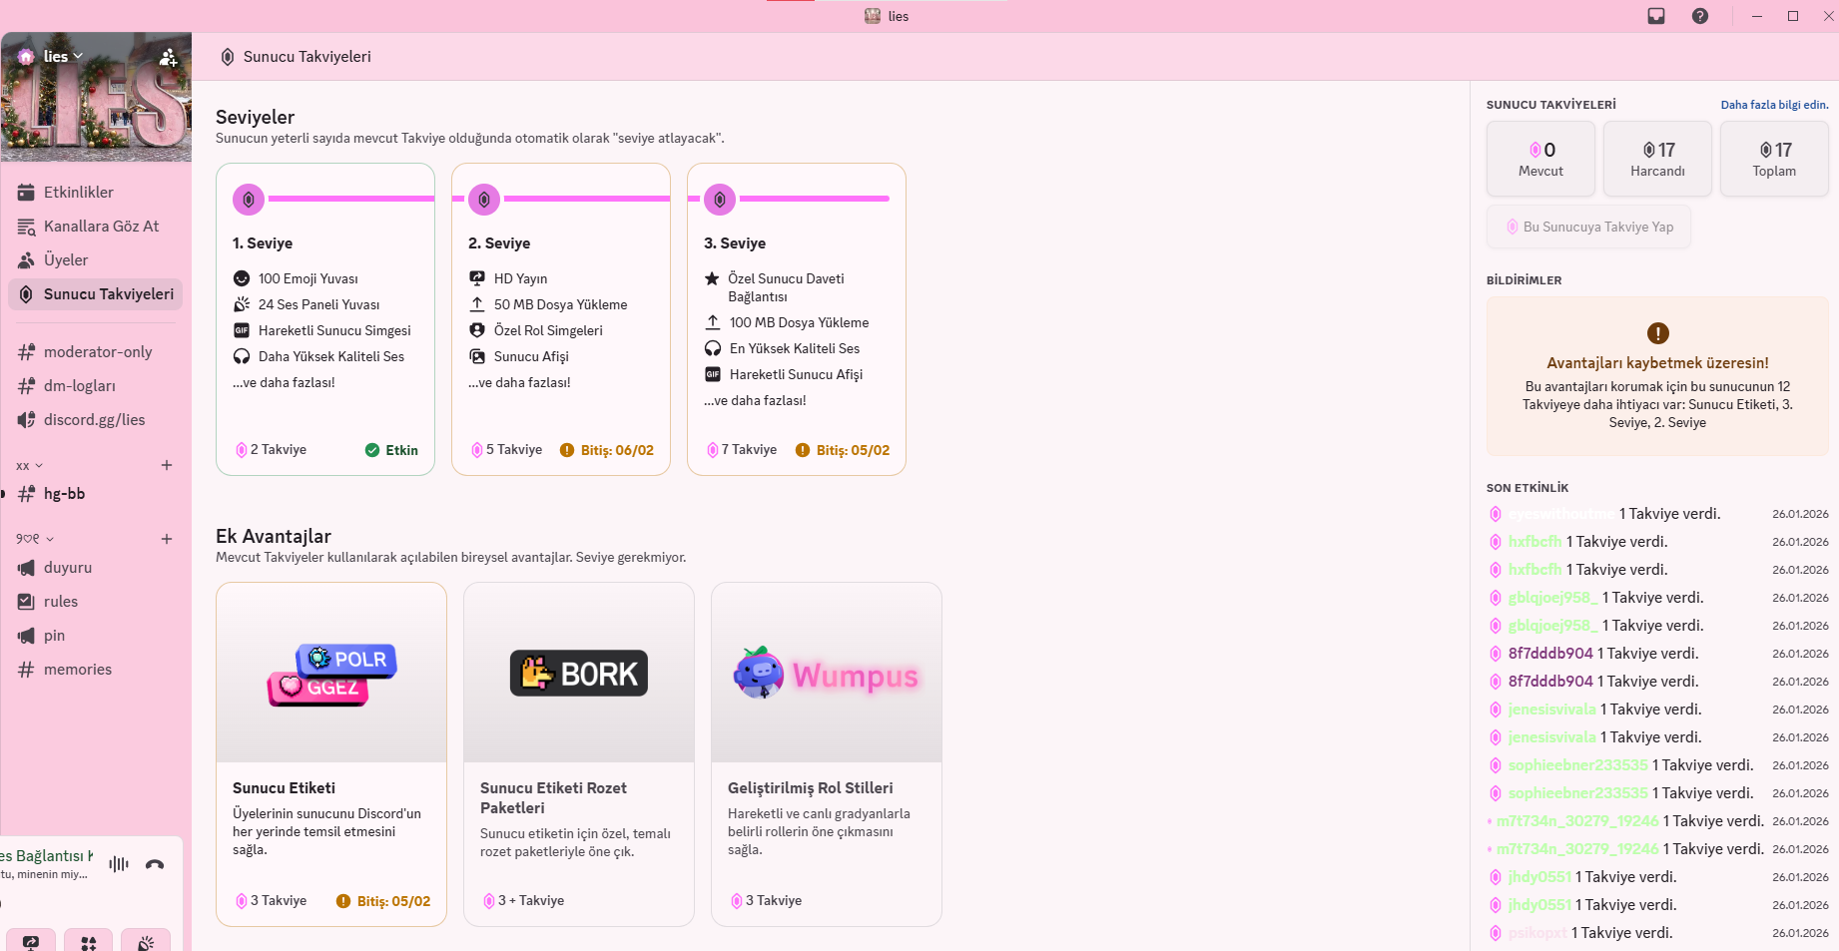
Task: Collapse the xx channel category
Action: pyautogui.click(x=30, y=466)
